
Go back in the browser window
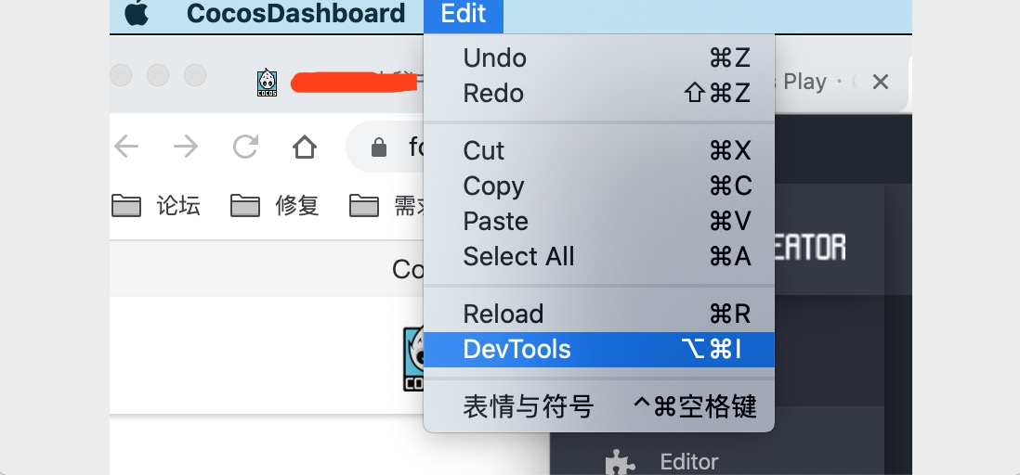(x=126, y=147)
